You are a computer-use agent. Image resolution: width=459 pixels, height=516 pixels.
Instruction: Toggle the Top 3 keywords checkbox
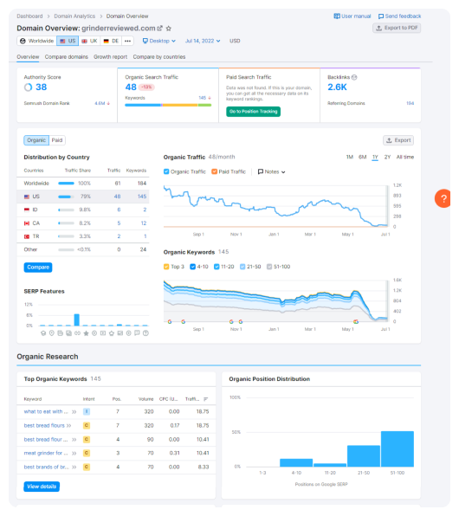166,267
